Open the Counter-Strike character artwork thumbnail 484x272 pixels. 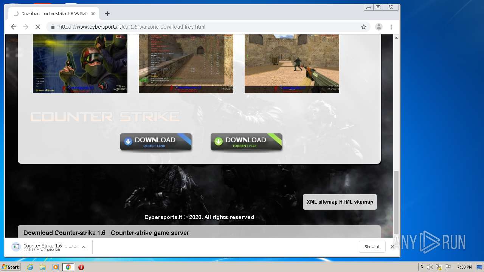click(x=80, y=63)
